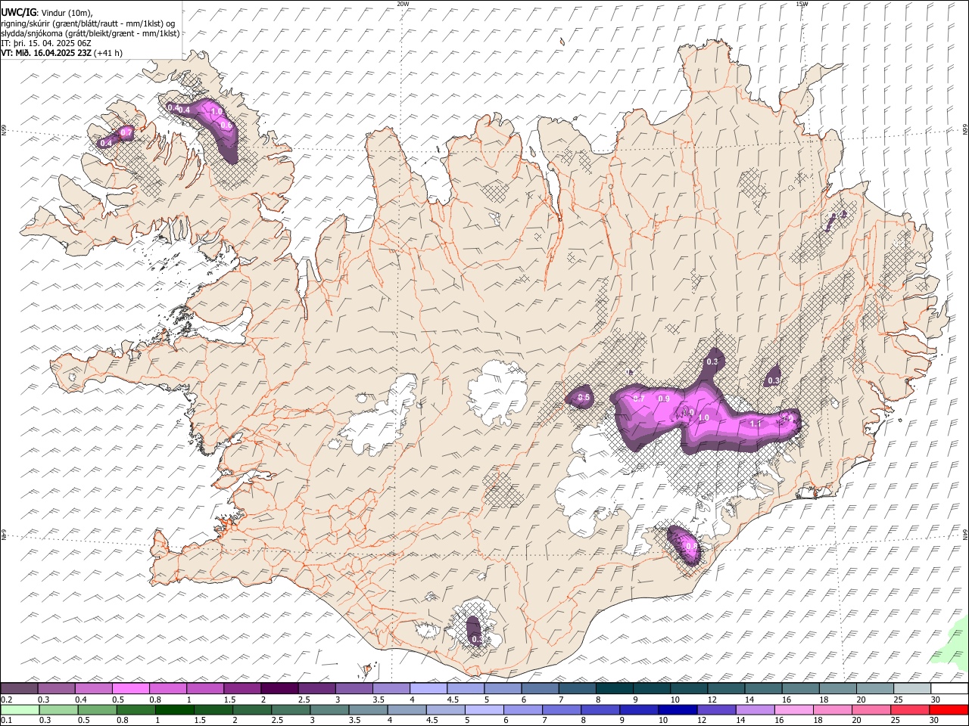Select the 16 pale pink swatch in lower legend
This screenshot has width=969, height=726.
tap(793, 710)
